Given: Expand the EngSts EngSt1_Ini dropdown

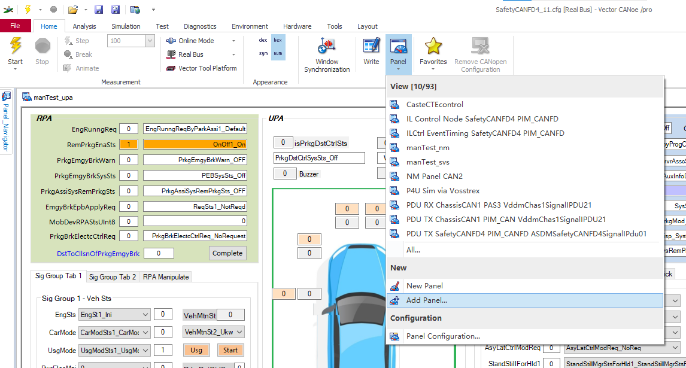Looking at the screenshot, I should (145, 315).
